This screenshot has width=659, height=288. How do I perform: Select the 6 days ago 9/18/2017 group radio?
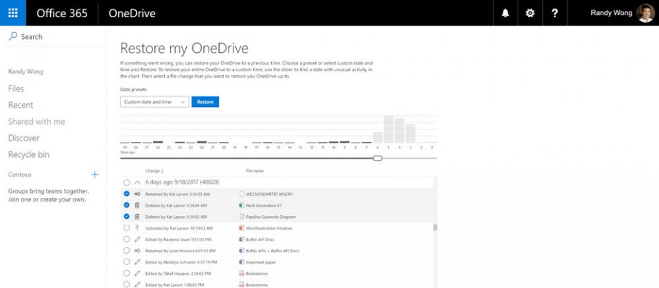pyautogui.click(x=126, y=182)
